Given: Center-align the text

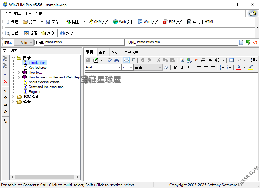Looking at the screenshot, I should pyautogui.click(x=205, y=68).
